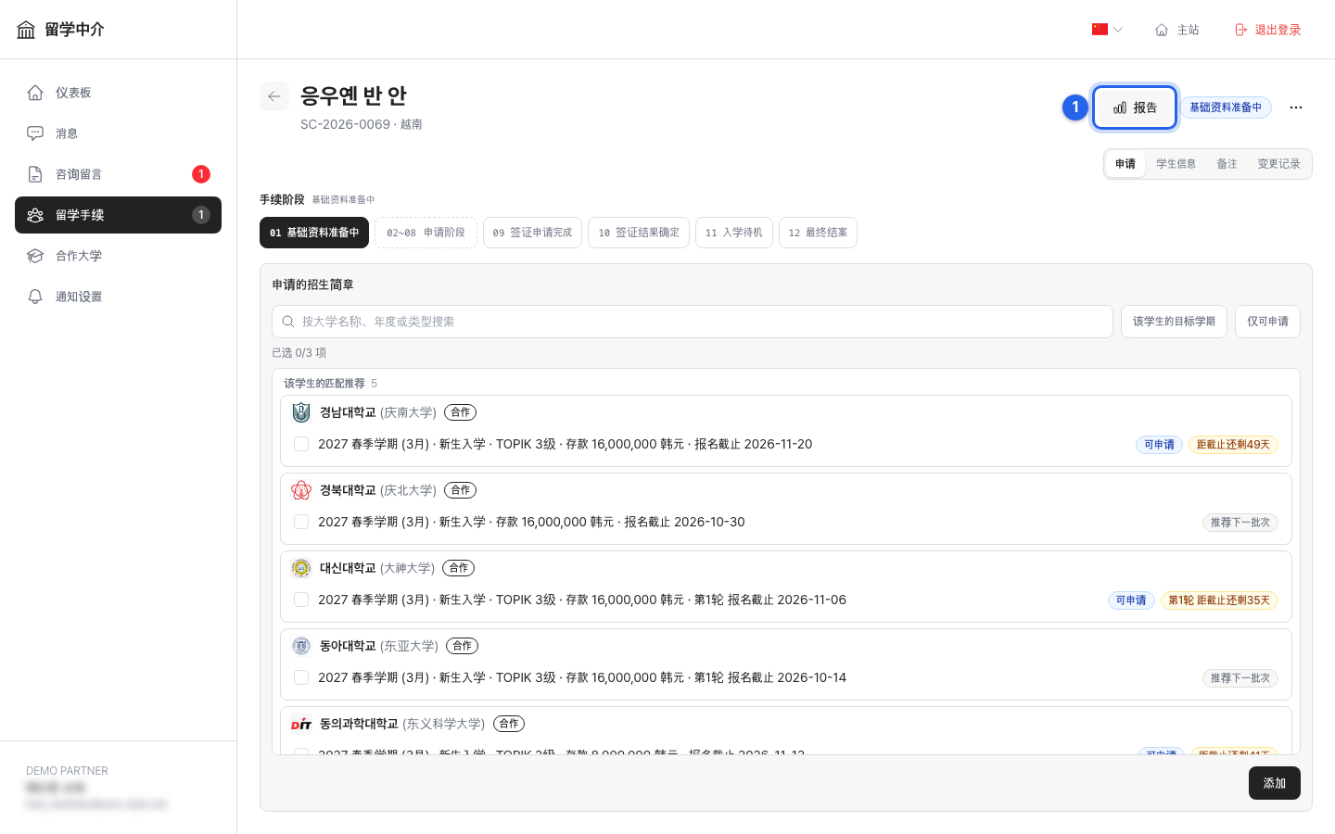Check the 대신대학교 2027 春季学期 checkbox
This screenshot has height=834, width=1335.
(301, 600)
